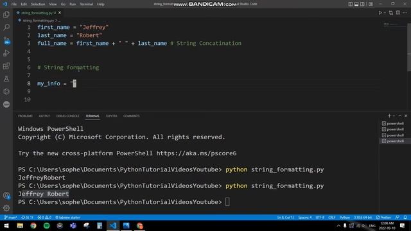
Task: Open the Extensions view
Action: (x=6, y=66)
